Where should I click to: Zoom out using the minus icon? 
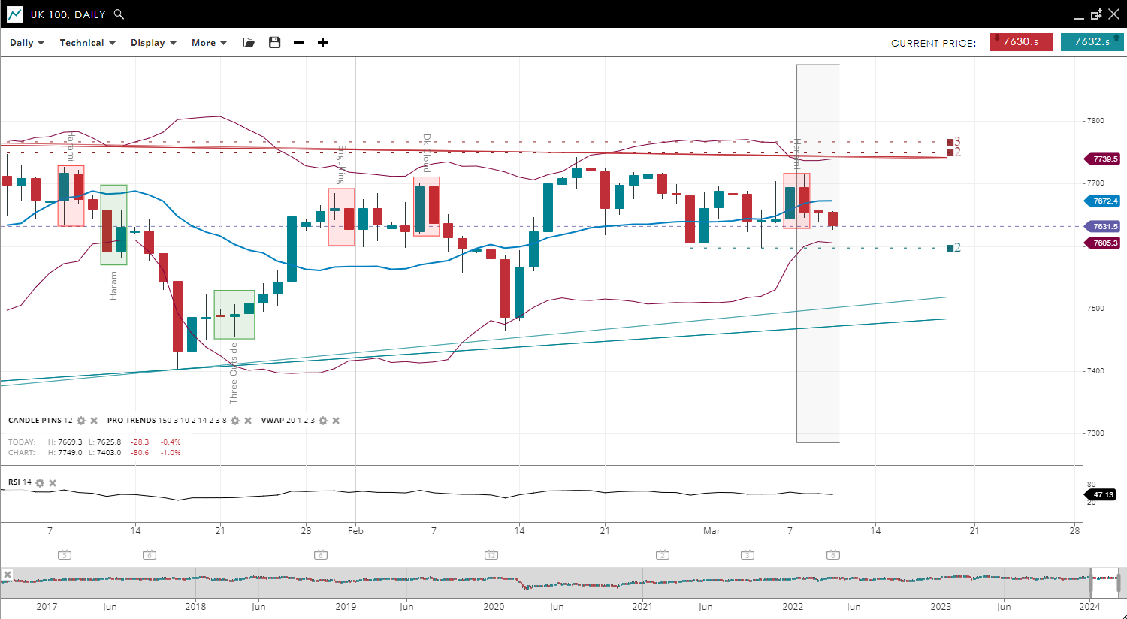coord(298,43)
